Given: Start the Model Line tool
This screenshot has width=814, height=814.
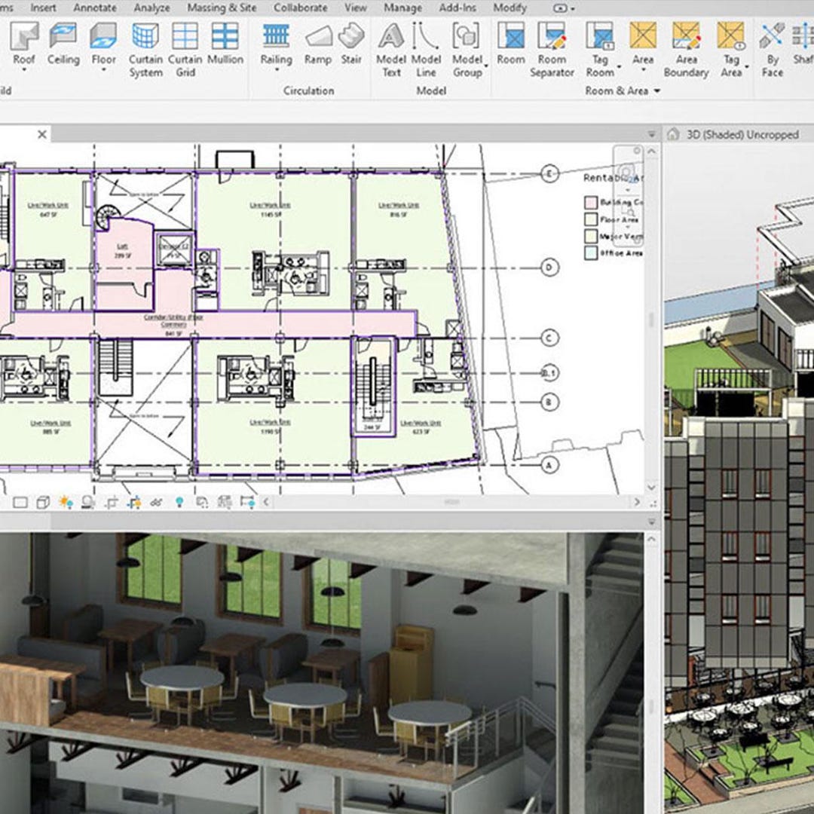Looking at the screenshot, I should (426, 50).
